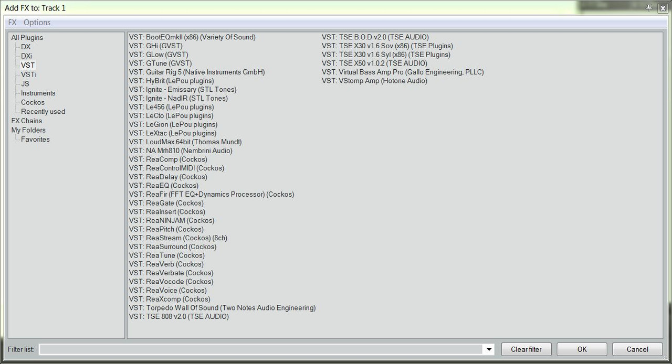The width and height of the screenshot is (672, 364).
Task: Select VST: ReaXcomp (Cockos)
Action: (170, 299)
